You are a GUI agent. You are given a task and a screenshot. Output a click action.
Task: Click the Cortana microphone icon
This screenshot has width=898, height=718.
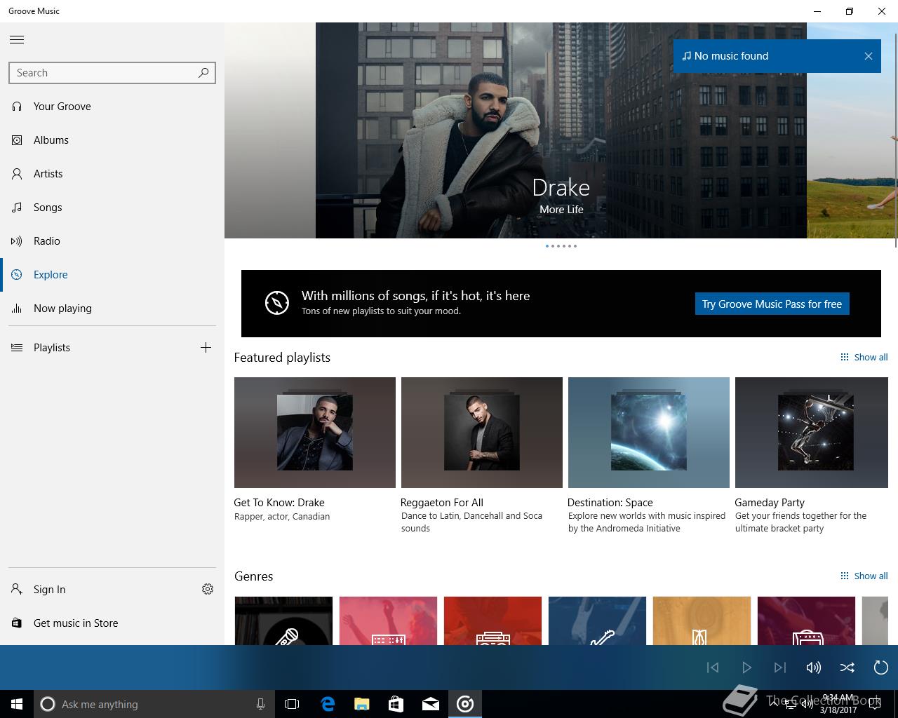click(260, 704)
